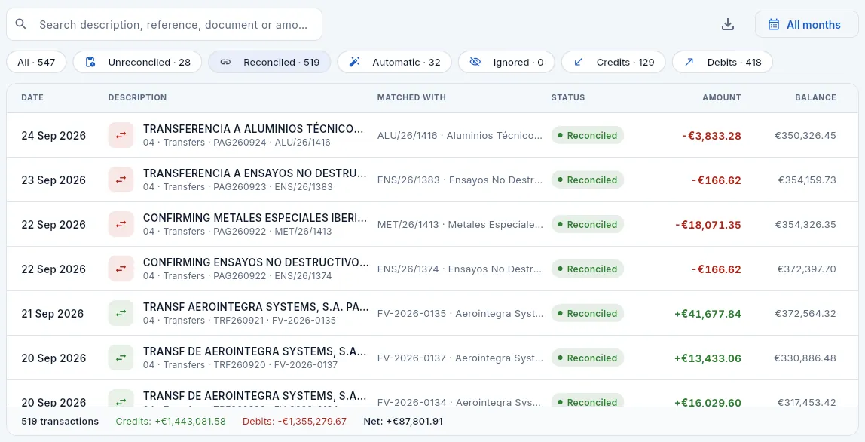Click amount +€41,677.84
This screenshot has width=865, height=442.
(708, 314)
